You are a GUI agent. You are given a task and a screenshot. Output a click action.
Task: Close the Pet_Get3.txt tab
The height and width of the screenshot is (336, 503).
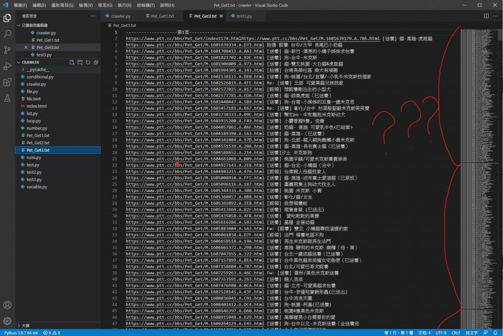(222, 16)
